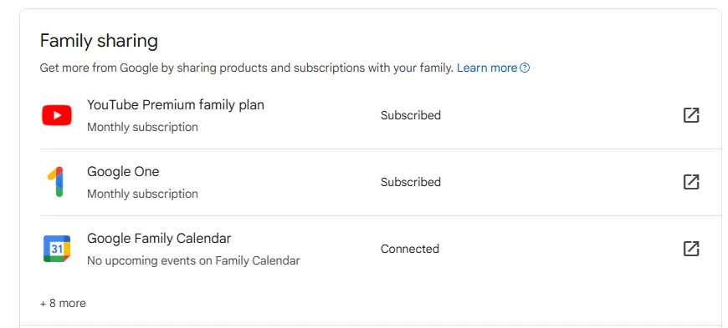Open YouTube Premium via its external-link icon

(691, 115)
